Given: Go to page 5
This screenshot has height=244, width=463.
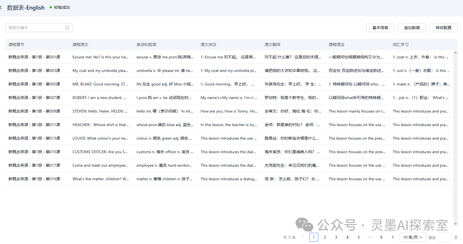Looking at the screenshot, I should (359, 237).
